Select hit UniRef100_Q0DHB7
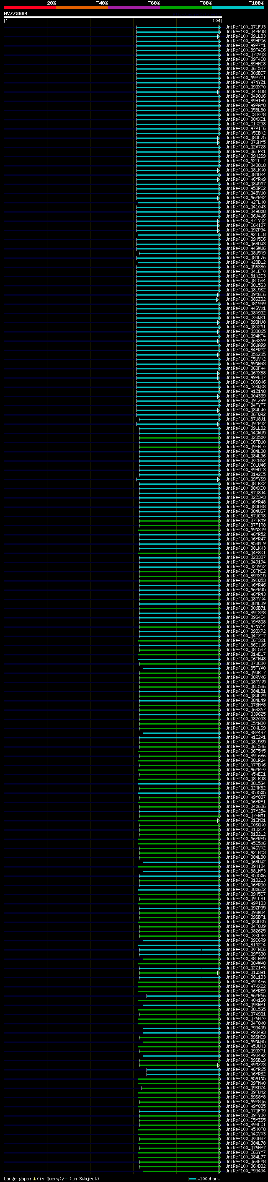This screenshot has height=1182, width=268. (245, 1138)
